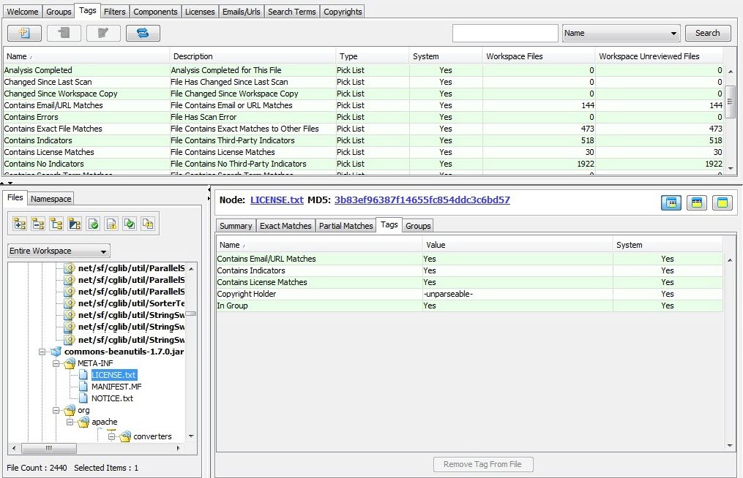Click the single-page green check icon in file toolbar
The image size is (743, 478).
(93, 224)
